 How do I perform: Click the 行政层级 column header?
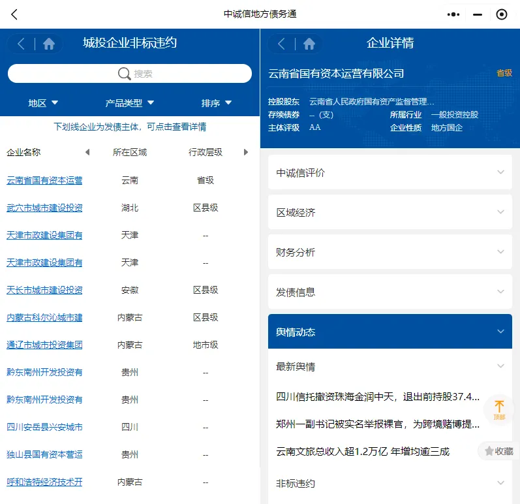[x=206, y=152]
